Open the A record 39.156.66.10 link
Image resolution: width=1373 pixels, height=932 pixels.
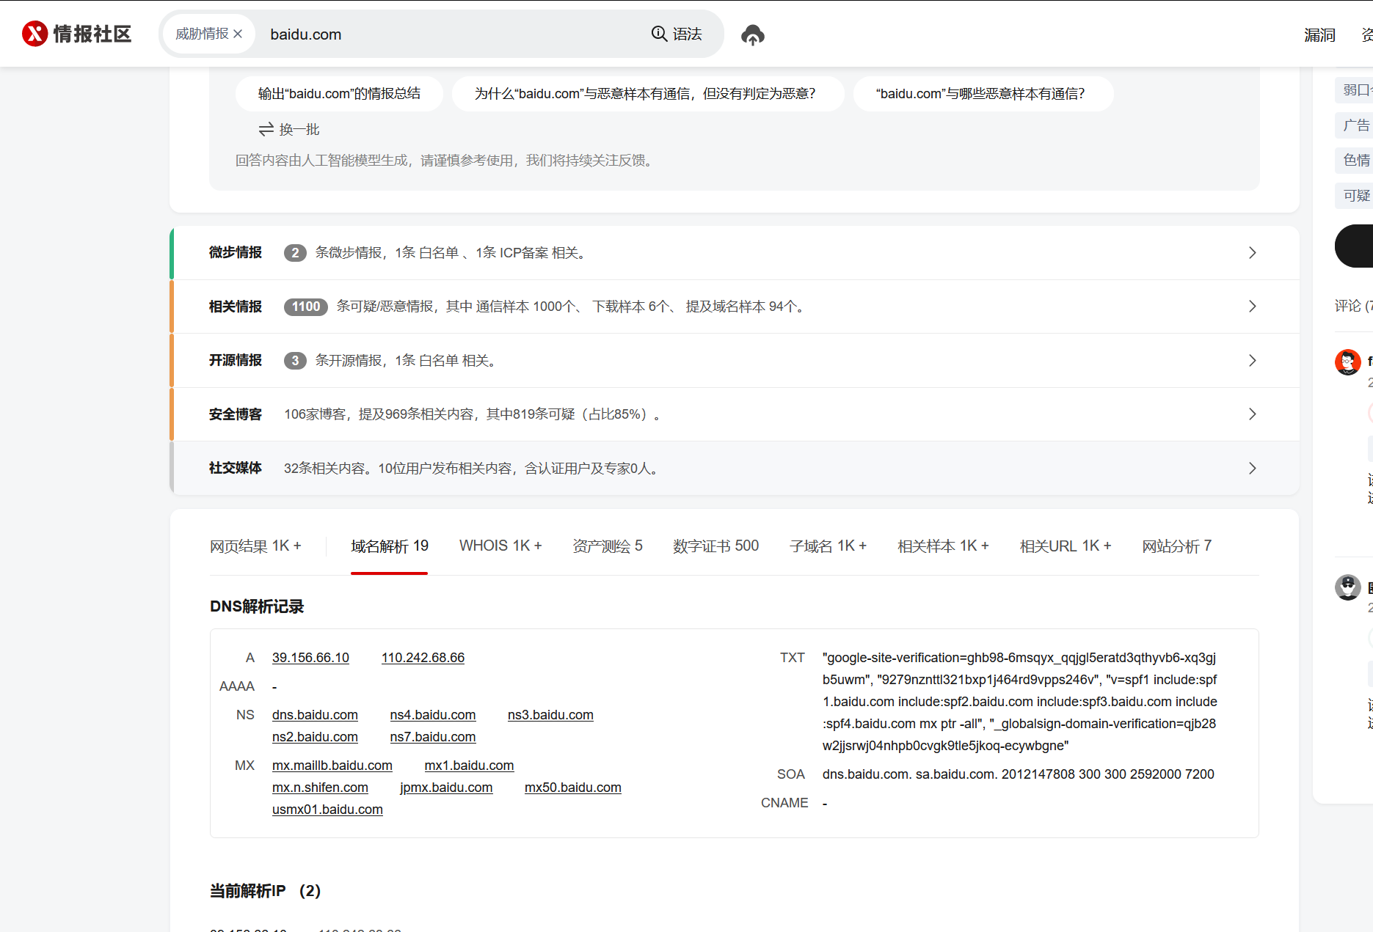tap(310, 658)
